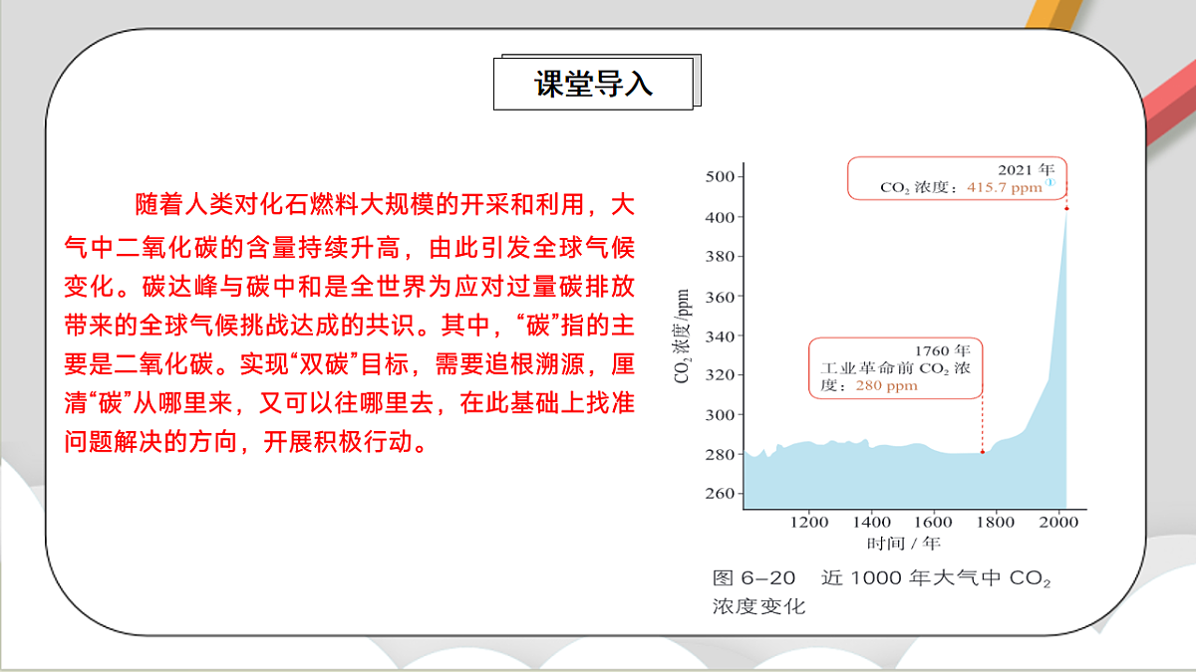
Task: Click the y-axis label "CO₂浓度/ppm"
Action: click(x=683, y=336)
